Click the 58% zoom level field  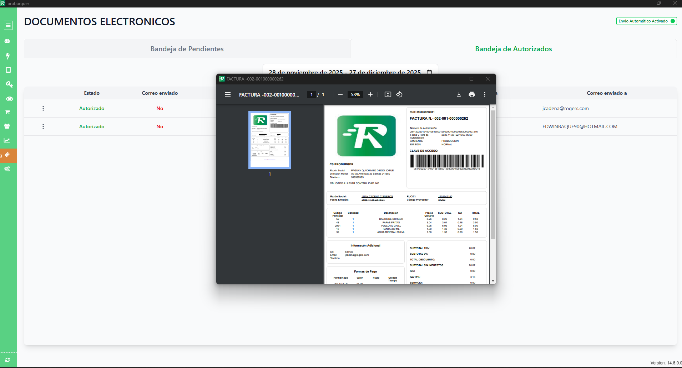tap(355, 94)
